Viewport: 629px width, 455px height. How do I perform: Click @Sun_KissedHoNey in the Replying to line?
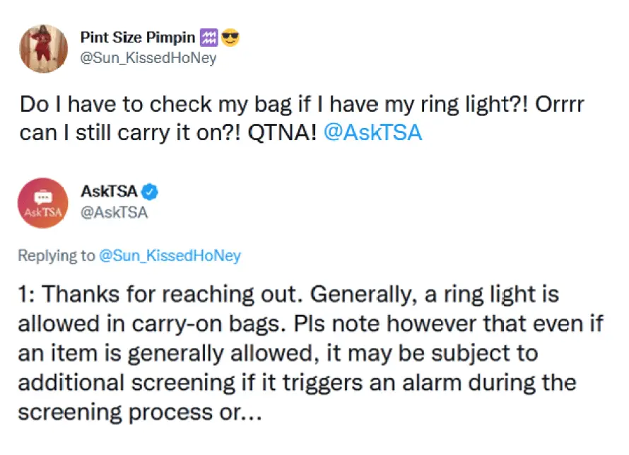(x=170, y=255)
